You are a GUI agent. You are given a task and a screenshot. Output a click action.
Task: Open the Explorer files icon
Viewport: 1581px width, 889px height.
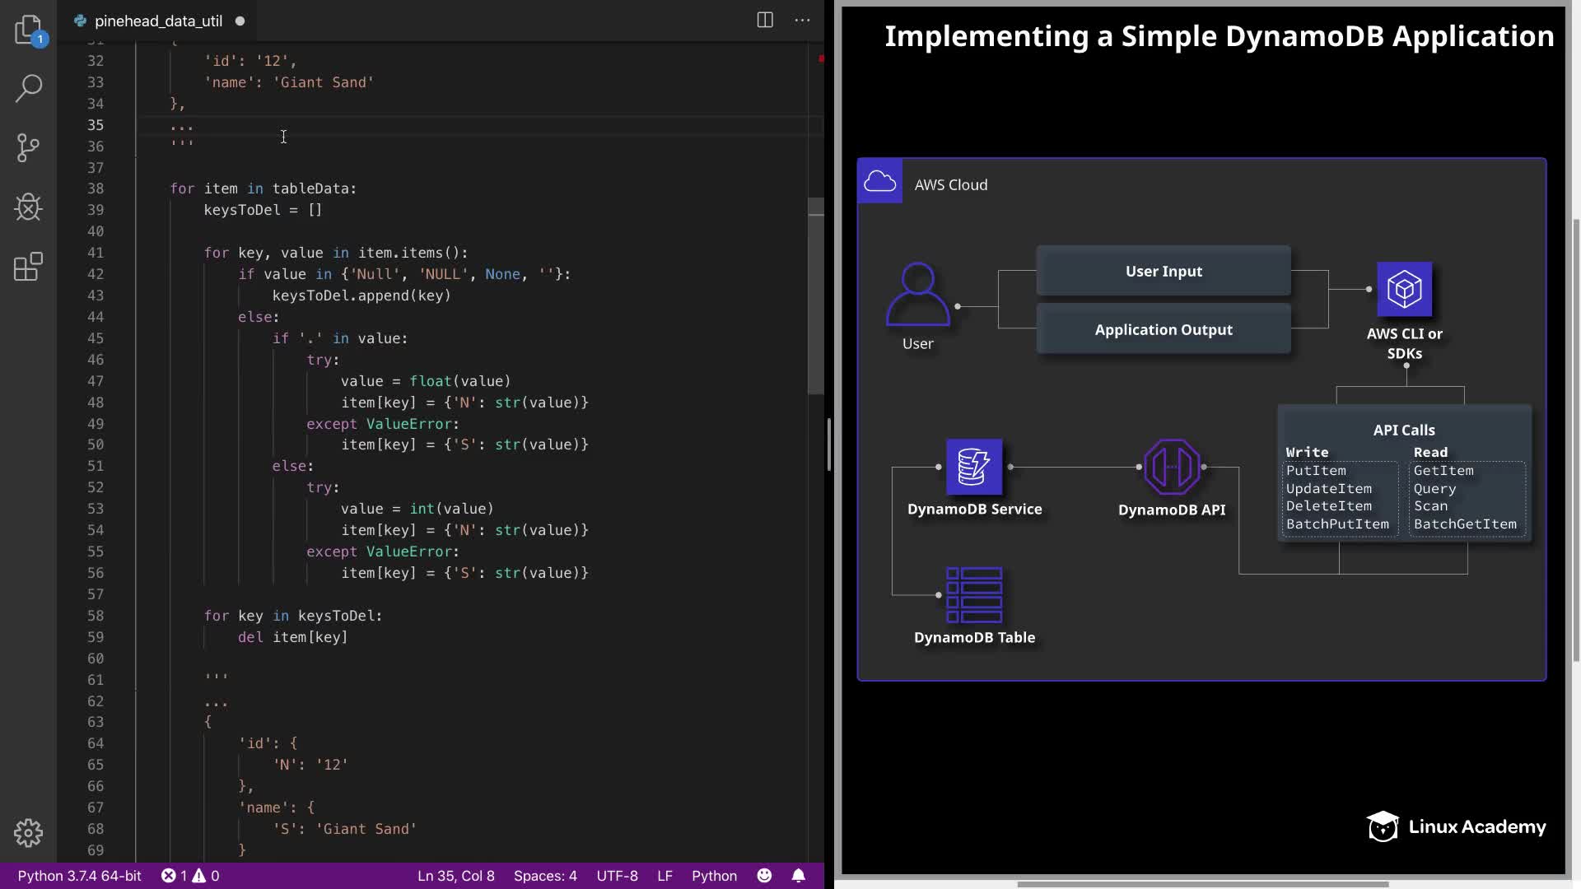(28, 30)
